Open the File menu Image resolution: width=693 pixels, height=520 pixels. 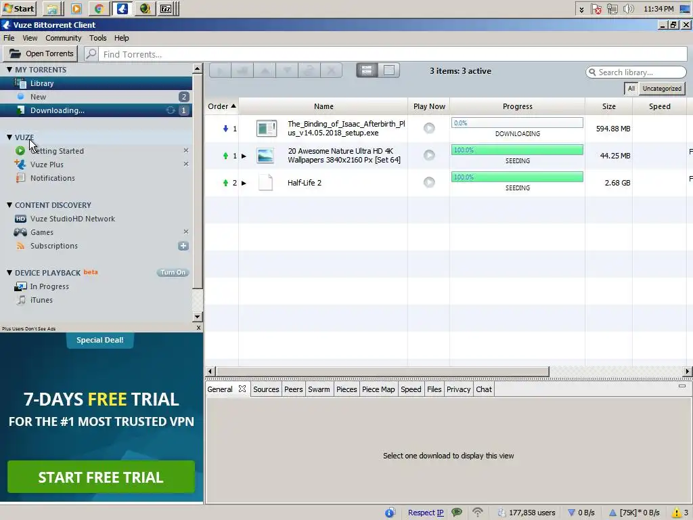point(9,38)
